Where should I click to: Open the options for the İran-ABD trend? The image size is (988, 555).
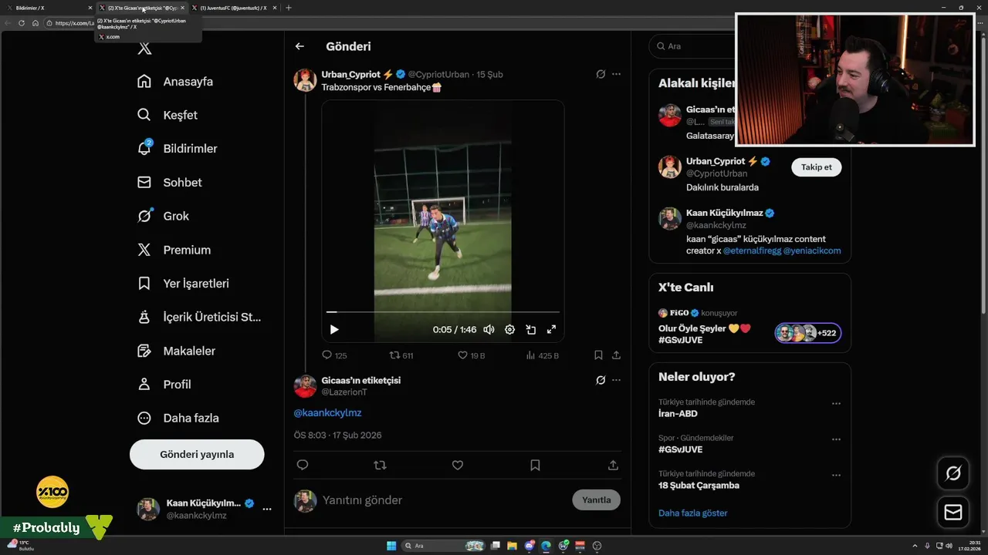coord(836,403)
